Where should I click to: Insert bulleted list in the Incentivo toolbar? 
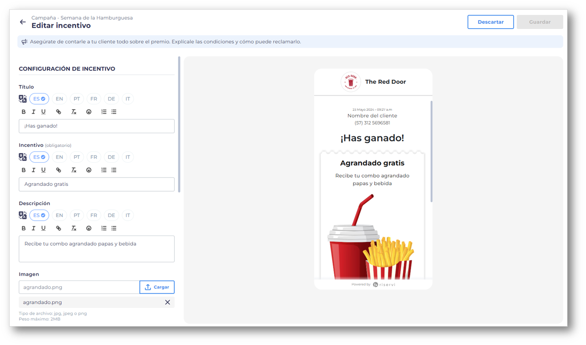coord(114,170)
